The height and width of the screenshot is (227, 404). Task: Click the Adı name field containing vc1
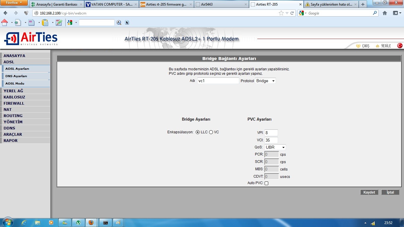tap(218, 81)
